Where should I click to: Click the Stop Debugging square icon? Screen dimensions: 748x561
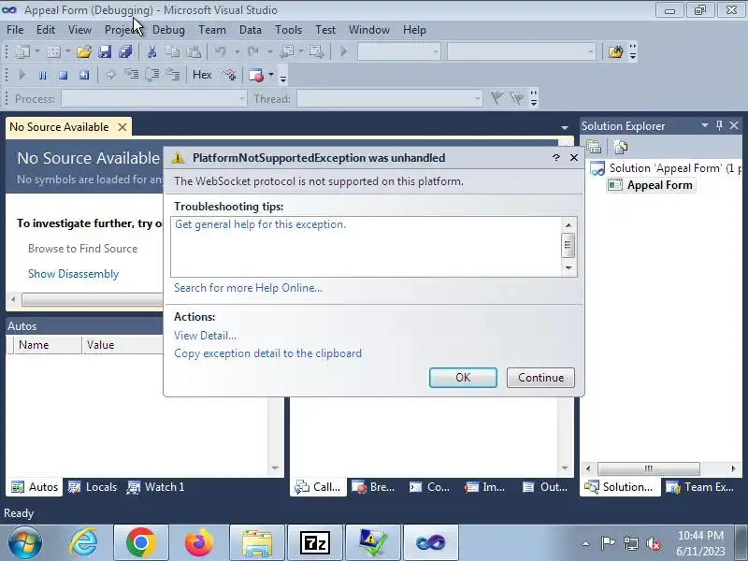point(63,75)
